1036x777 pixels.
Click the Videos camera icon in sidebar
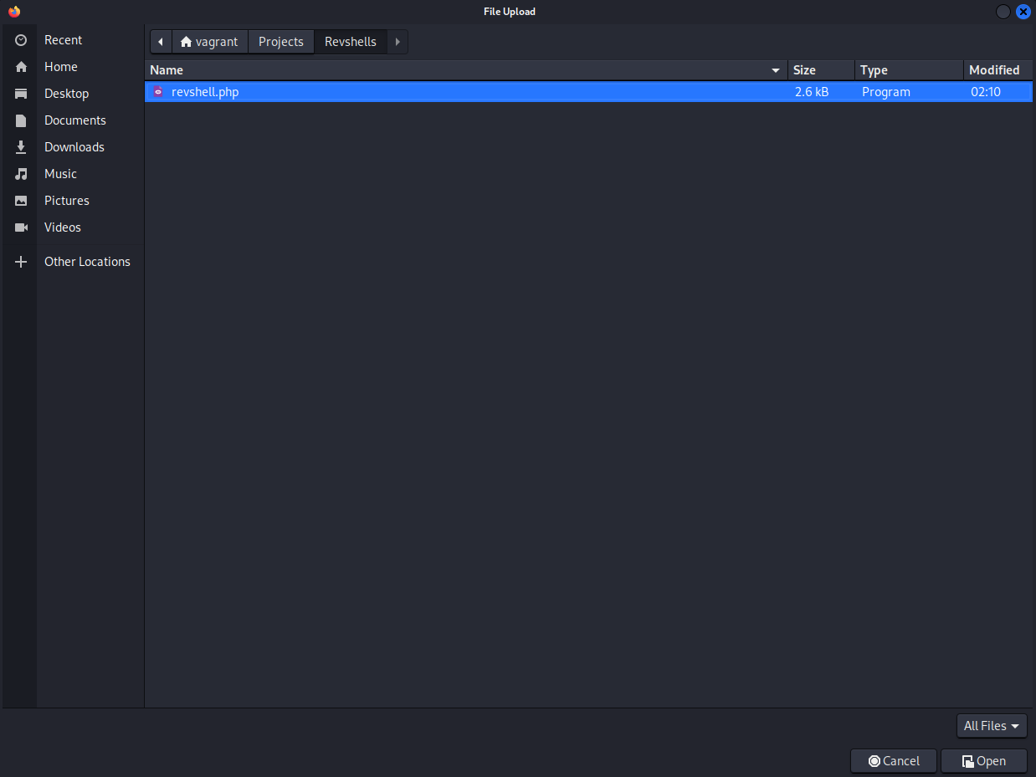coord(21,227)
